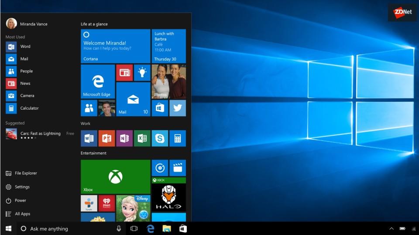This screenshot has width=419, height=235.
Task: Launch the Twitter tile
Action: (177, 108)
